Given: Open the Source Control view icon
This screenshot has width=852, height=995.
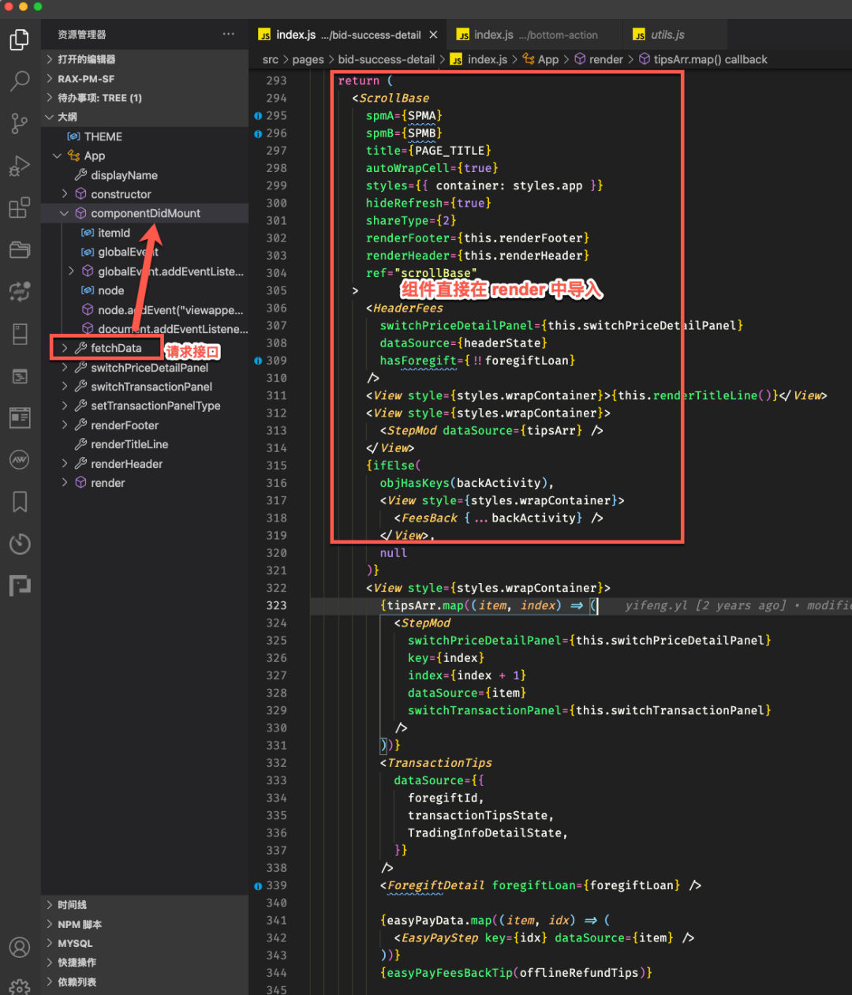Looking at the screenshot, I should pos(20,123).
